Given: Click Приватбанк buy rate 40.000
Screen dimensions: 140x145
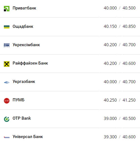Looking at the screenshot, I should coord(110,8).
